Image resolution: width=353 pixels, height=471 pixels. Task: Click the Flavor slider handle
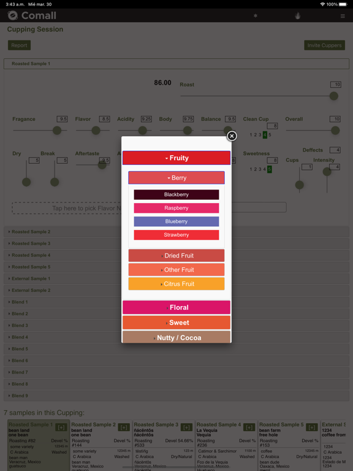point(96,131)
